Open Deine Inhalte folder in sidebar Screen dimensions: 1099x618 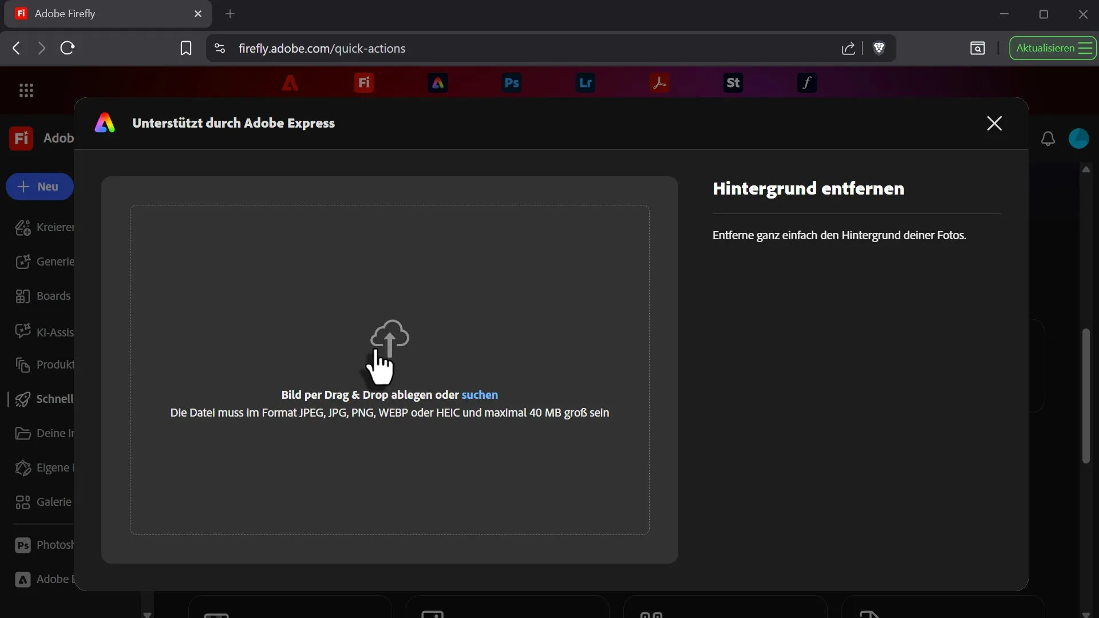pos(45,433)
